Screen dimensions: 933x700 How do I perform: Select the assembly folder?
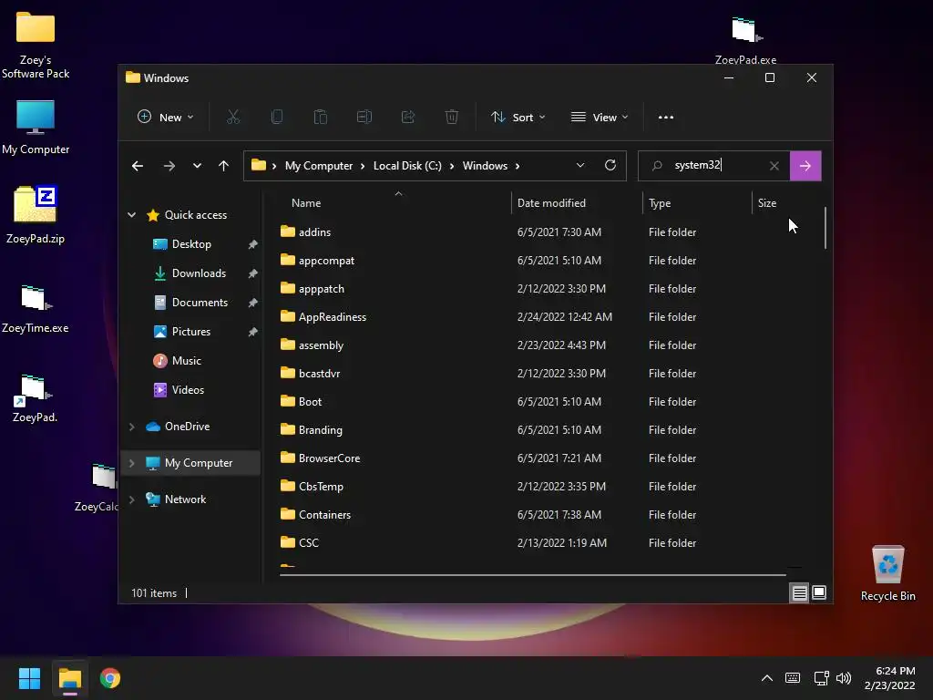[321, 345]
